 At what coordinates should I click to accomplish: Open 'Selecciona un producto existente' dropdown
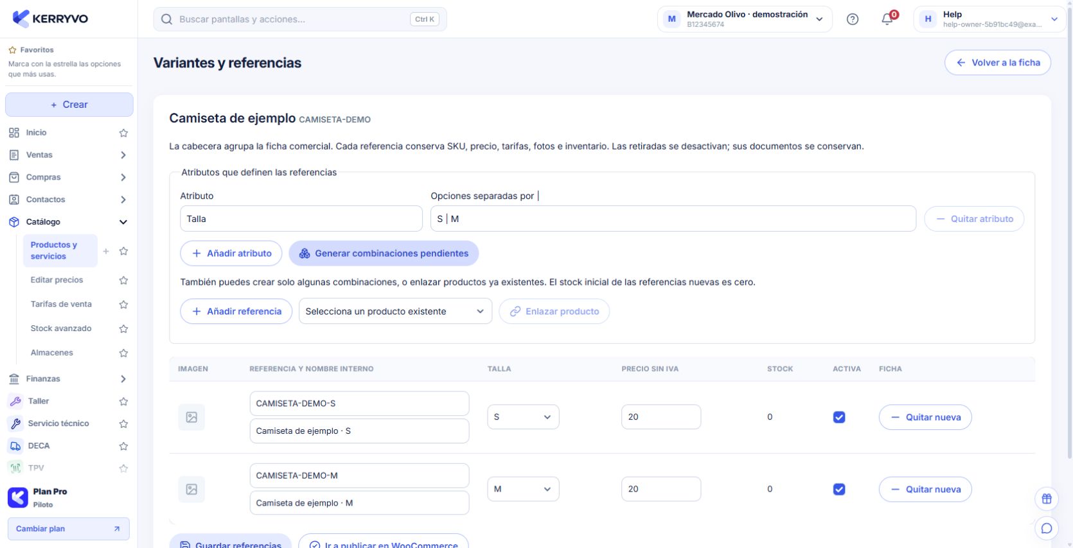coord(395,311)
